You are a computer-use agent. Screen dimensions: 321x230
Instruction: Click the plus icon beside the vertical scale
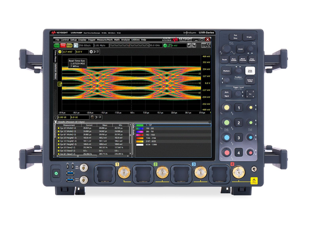(91, 52)
